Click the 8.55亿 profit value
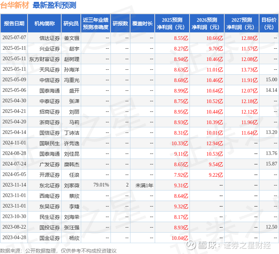The width and height of the screenshot is (279, 254). click(181, 38)
